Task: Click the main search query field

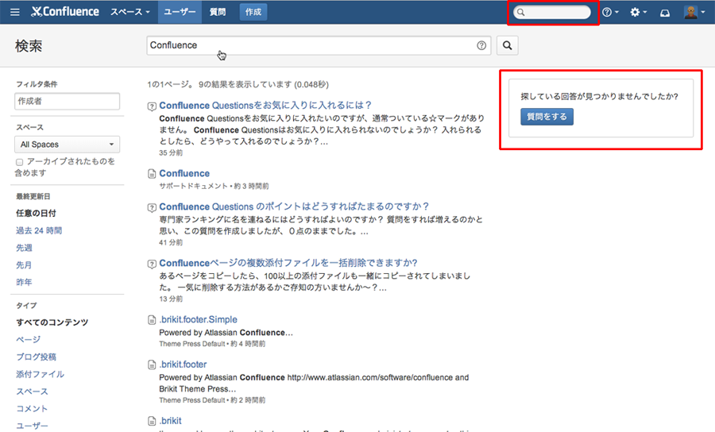Action: point(319,45)
